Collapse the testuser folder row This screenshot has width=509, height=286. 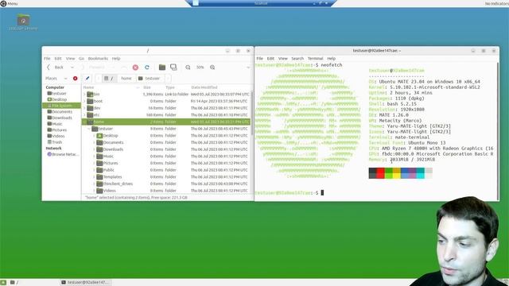89,129
